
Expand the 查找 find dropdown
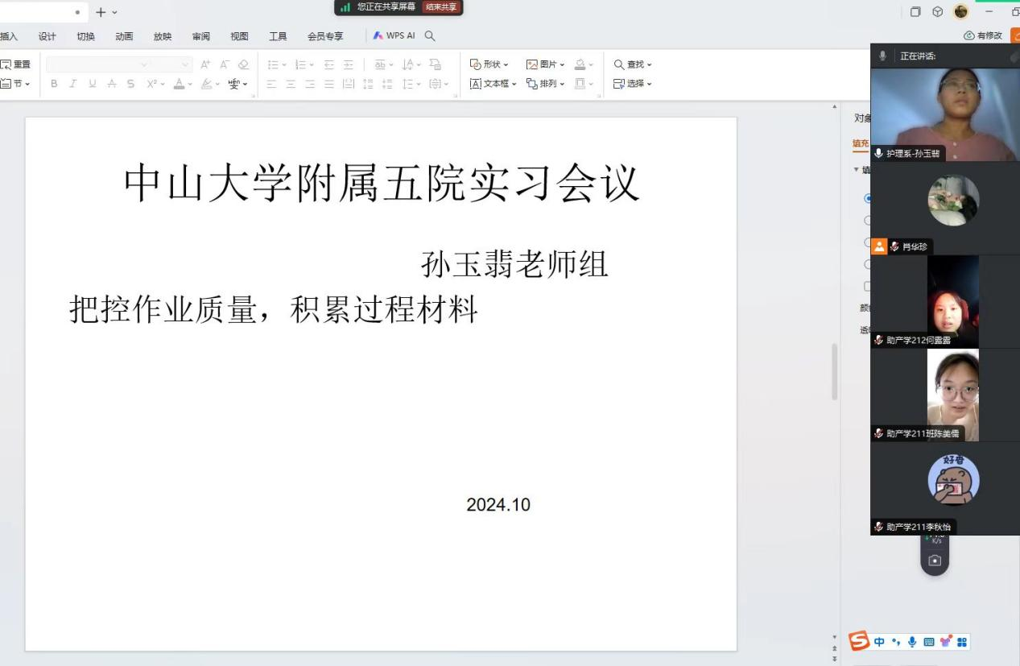coord(633,64)
